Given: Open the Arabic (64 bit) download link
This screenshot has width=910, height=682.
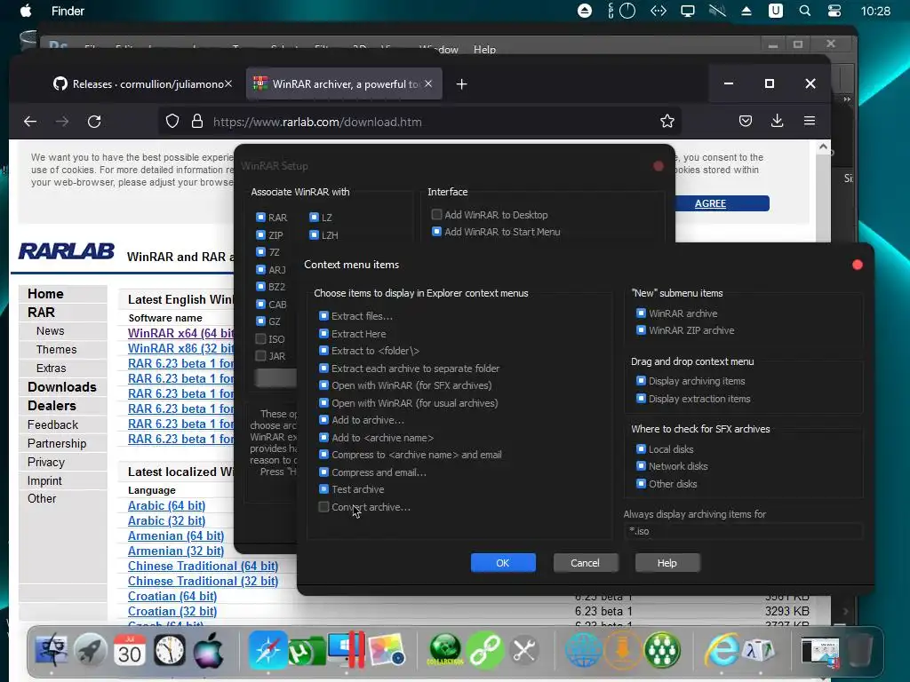Looking at the screenshot, I should [166, 505].
